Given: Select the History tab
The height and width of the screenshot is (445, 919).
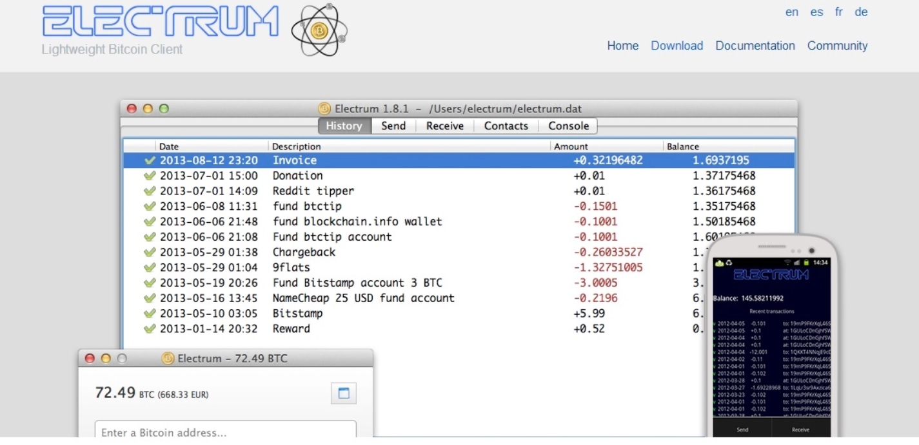Looking at the screenshot, I should [x=344, y=126].
